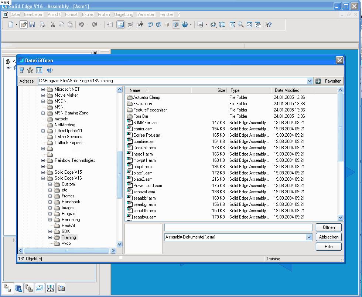Open the layers tab at bottom

pos(40,288)
